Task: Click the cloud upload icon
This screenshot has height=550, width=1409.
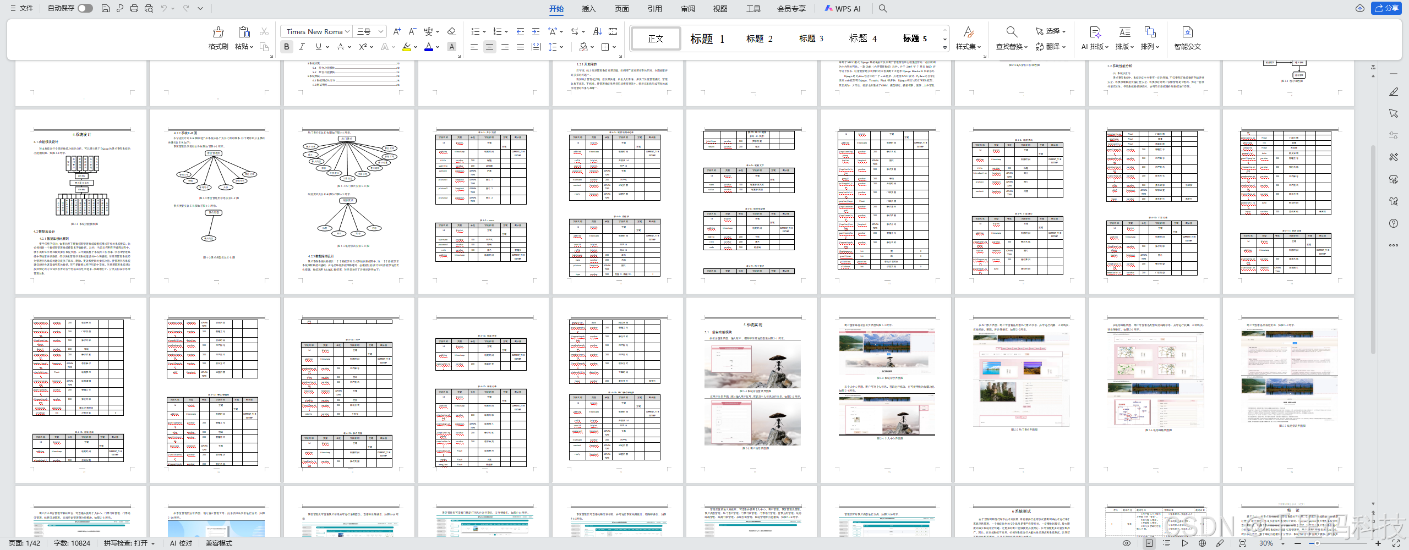Action: click(1359, 8)
